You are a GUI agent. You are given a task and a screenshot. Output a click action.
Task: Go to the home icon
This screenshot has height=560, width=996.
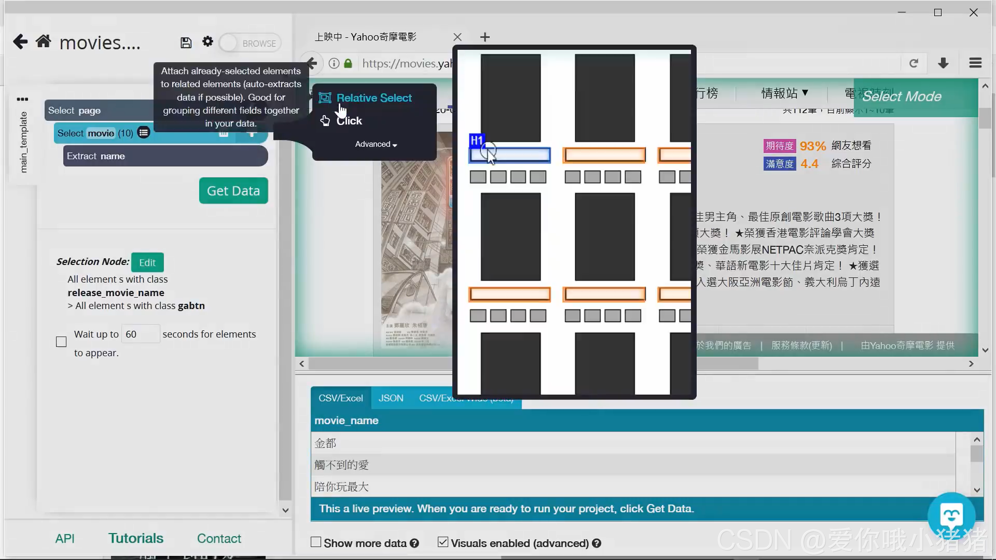point(44,42)
